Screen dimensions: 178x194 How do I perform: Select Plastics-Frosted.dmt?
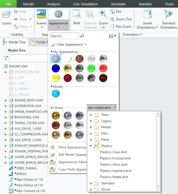point(115,158)
